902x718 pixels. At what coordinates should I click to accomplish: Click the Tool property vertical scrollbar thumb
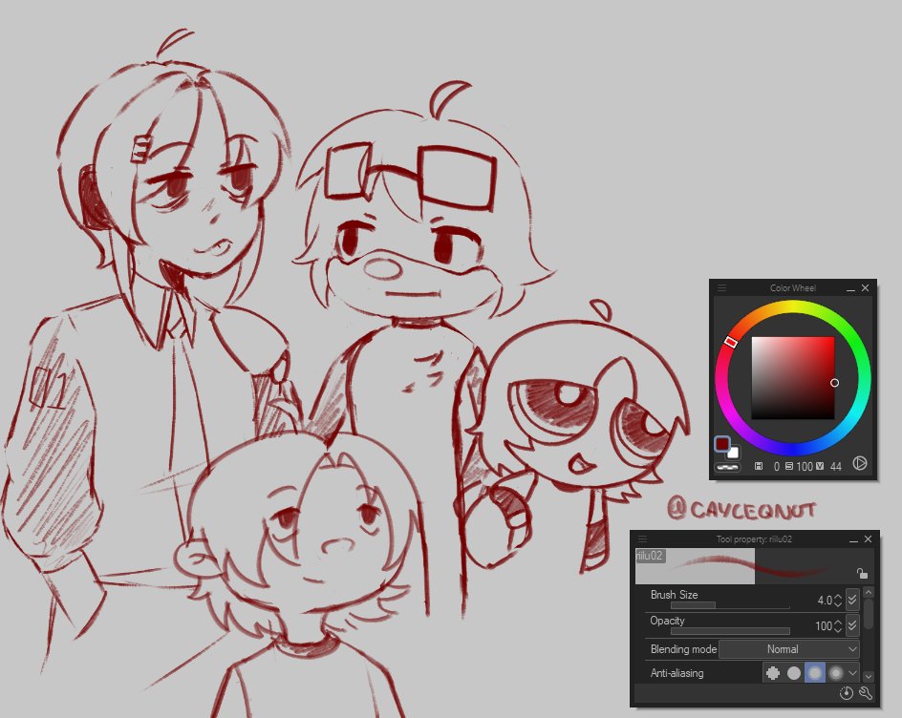(x=868, y=613)
